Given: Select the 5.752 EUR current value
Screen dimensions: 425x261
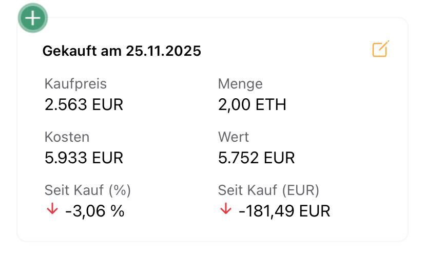Looking at the screenshot, I should pos(257,158).
